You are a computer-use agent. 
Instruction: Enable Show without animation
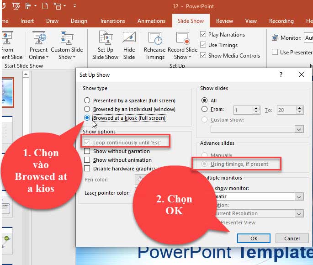87,159
